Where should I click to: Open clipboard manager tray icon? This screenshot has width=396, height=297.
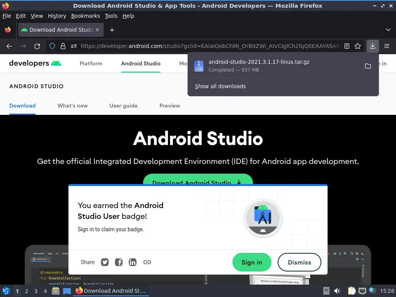pos(352,291)
